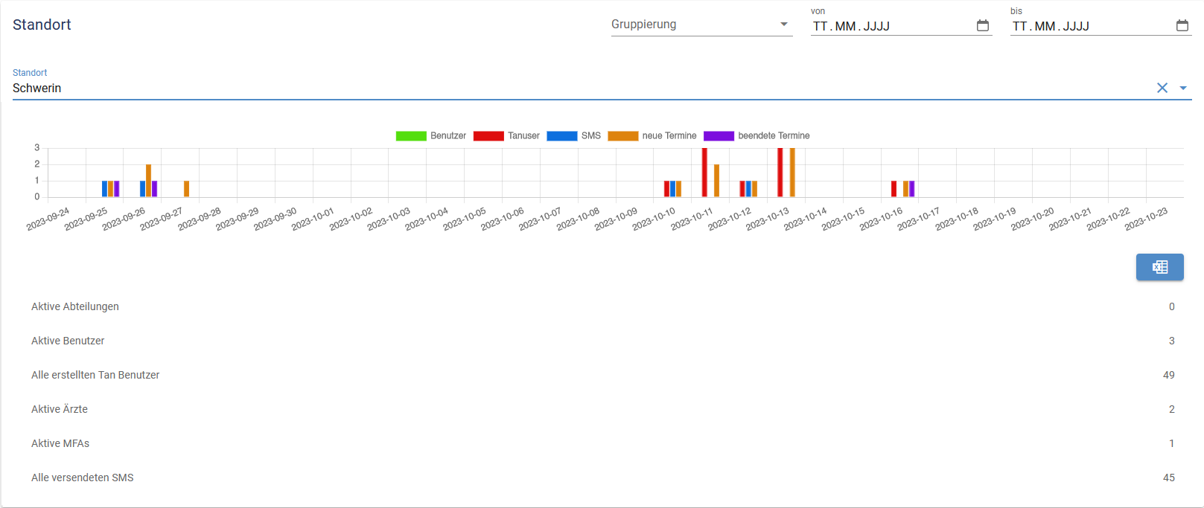Image resolution: width=1204 pixels, height=508 pixels.
Task: Open the calendar picker for 'bis' date
Action: pyautogui.click(x=1182, y=26)
